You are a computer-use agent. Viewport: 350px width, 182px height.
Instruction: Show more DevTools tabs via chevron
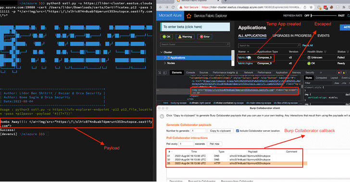tap(321, 72)
